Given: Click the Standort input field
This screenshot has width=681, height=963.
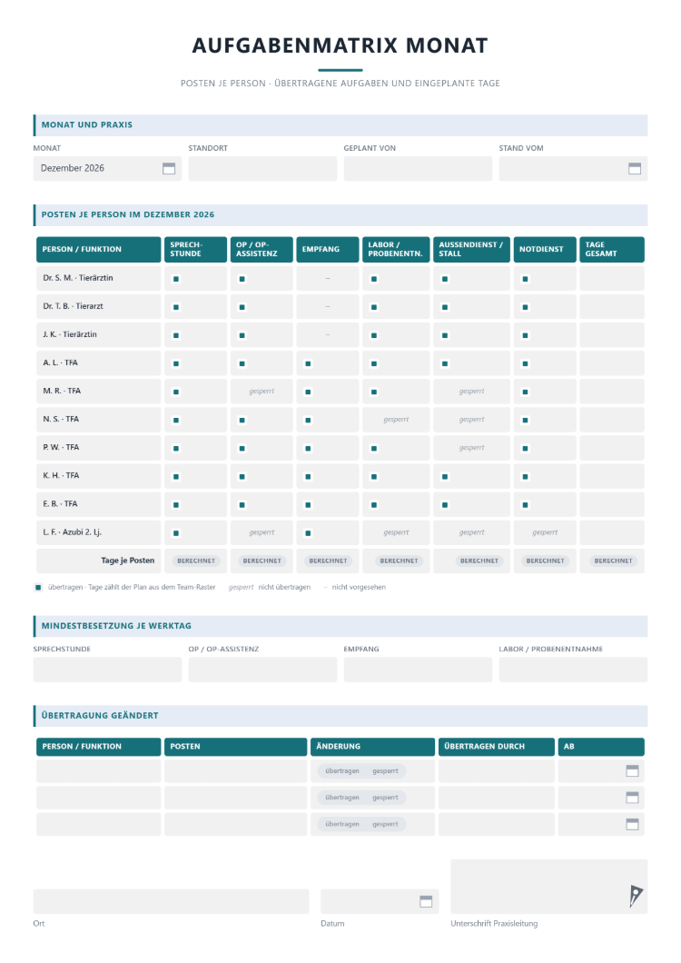Looking at the screenshot, I should [262, 168].
